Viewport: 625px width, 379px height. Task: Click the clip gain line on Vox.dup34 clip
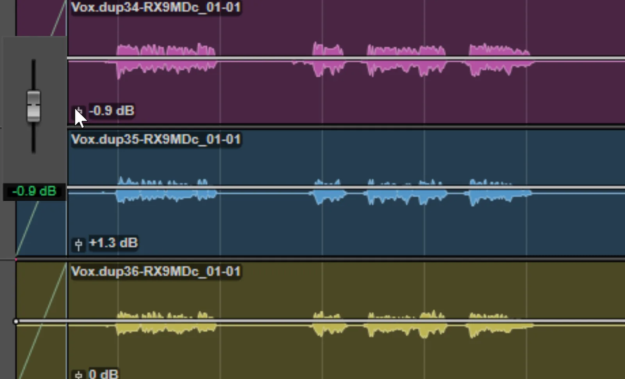click(346, 59)
